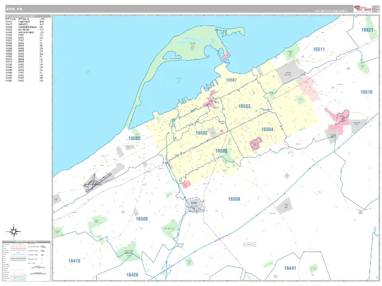Viewport: 382px width, 286px height.
Task: Select ZIP code label 16507
Action: click(231, 80)
